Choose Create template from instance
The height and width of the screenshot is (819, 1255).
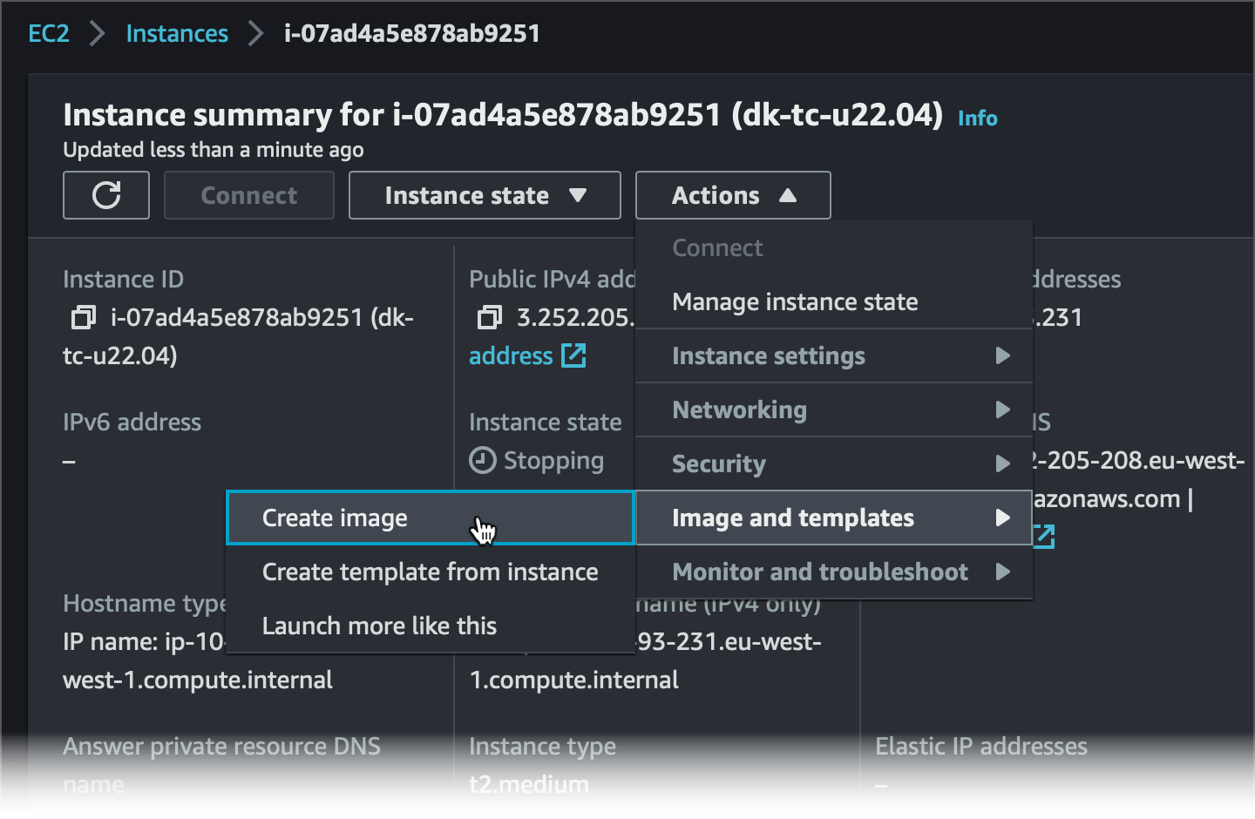click(x=431, y=572)
